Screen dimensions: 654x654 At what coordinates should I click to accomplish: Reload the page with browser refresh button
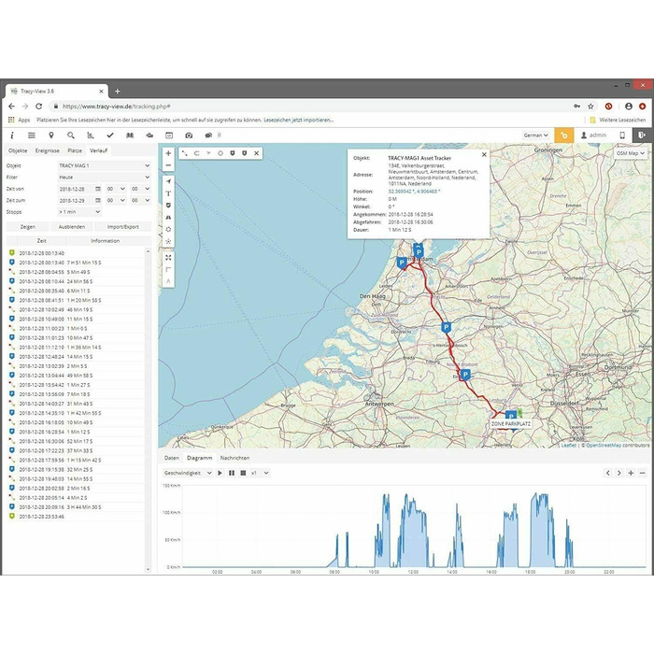click(x=39, y=107)
